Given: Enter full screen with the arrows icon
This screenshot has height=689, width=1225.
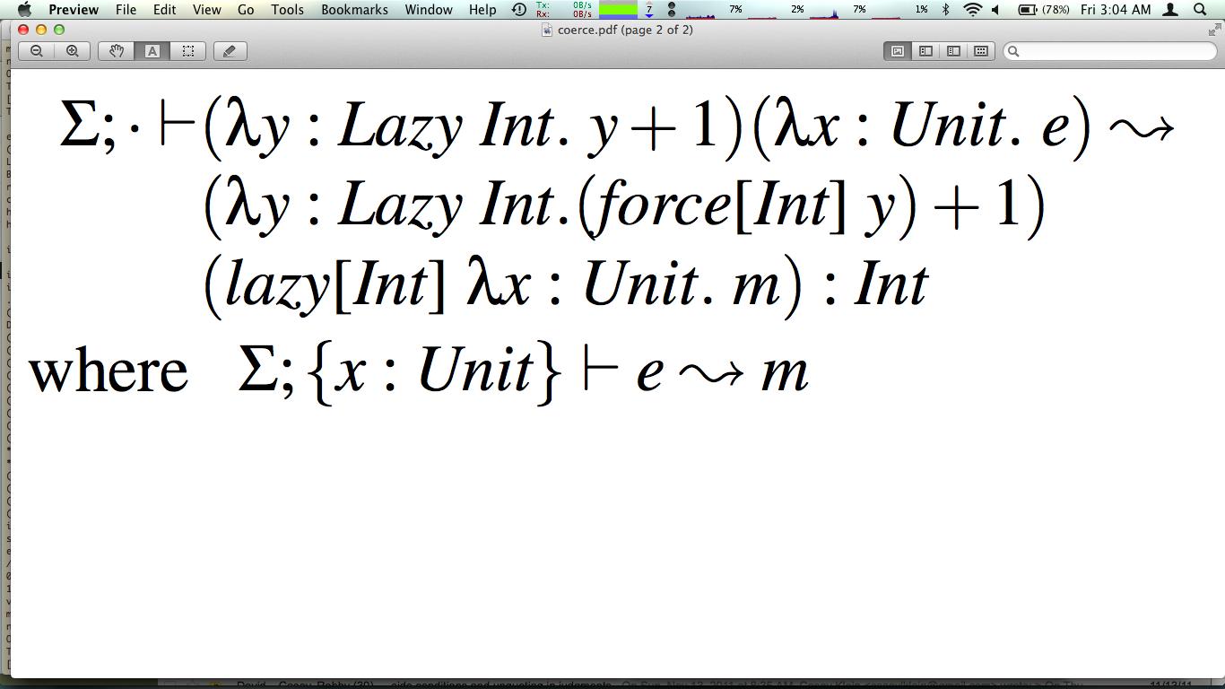Looking at the screenshot, I should click(1214, 31).
